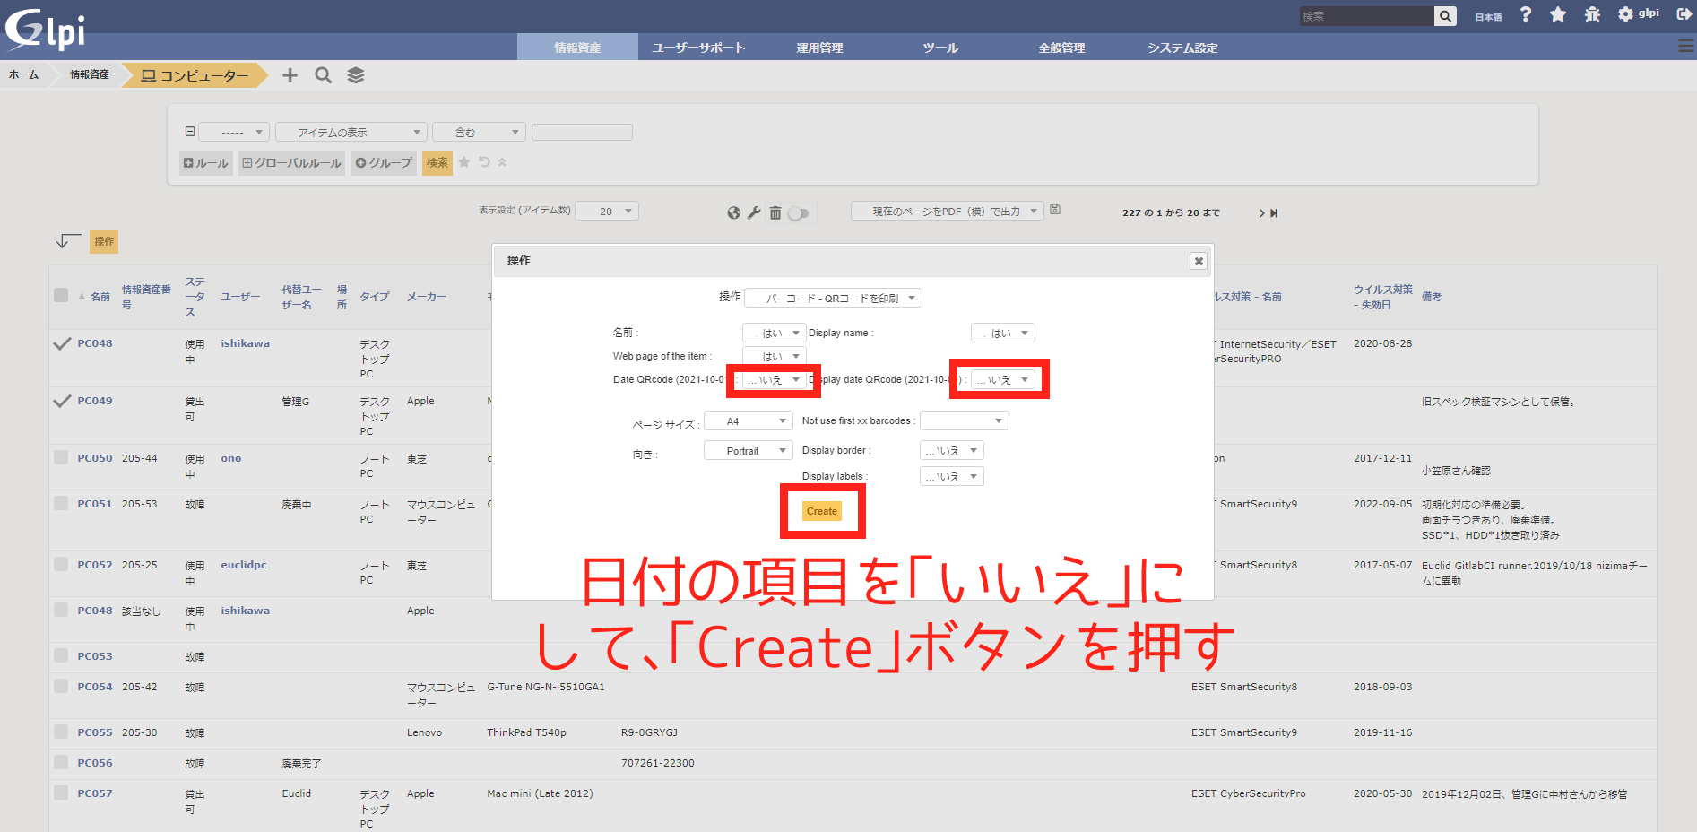This screenshot has height=832, width=1697.
Task: Open the システム設定 menu
Action: 1182,48
